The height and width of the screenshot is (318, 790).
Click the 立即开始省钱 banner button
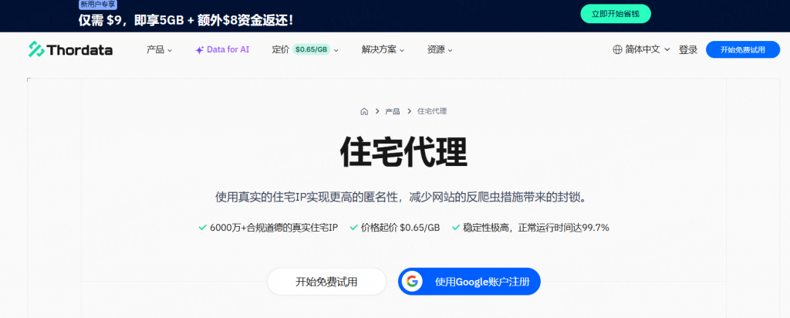(615, 14)
